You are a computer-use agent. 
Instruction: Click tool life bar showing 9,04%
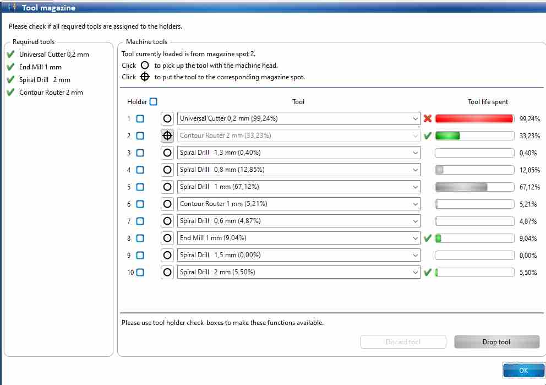click(474, 238)
